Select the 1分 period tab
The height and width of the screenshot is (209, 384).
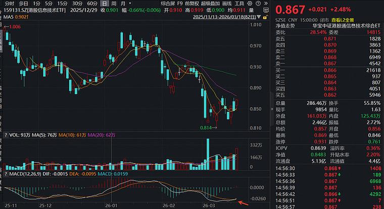[x=36, y=4]
